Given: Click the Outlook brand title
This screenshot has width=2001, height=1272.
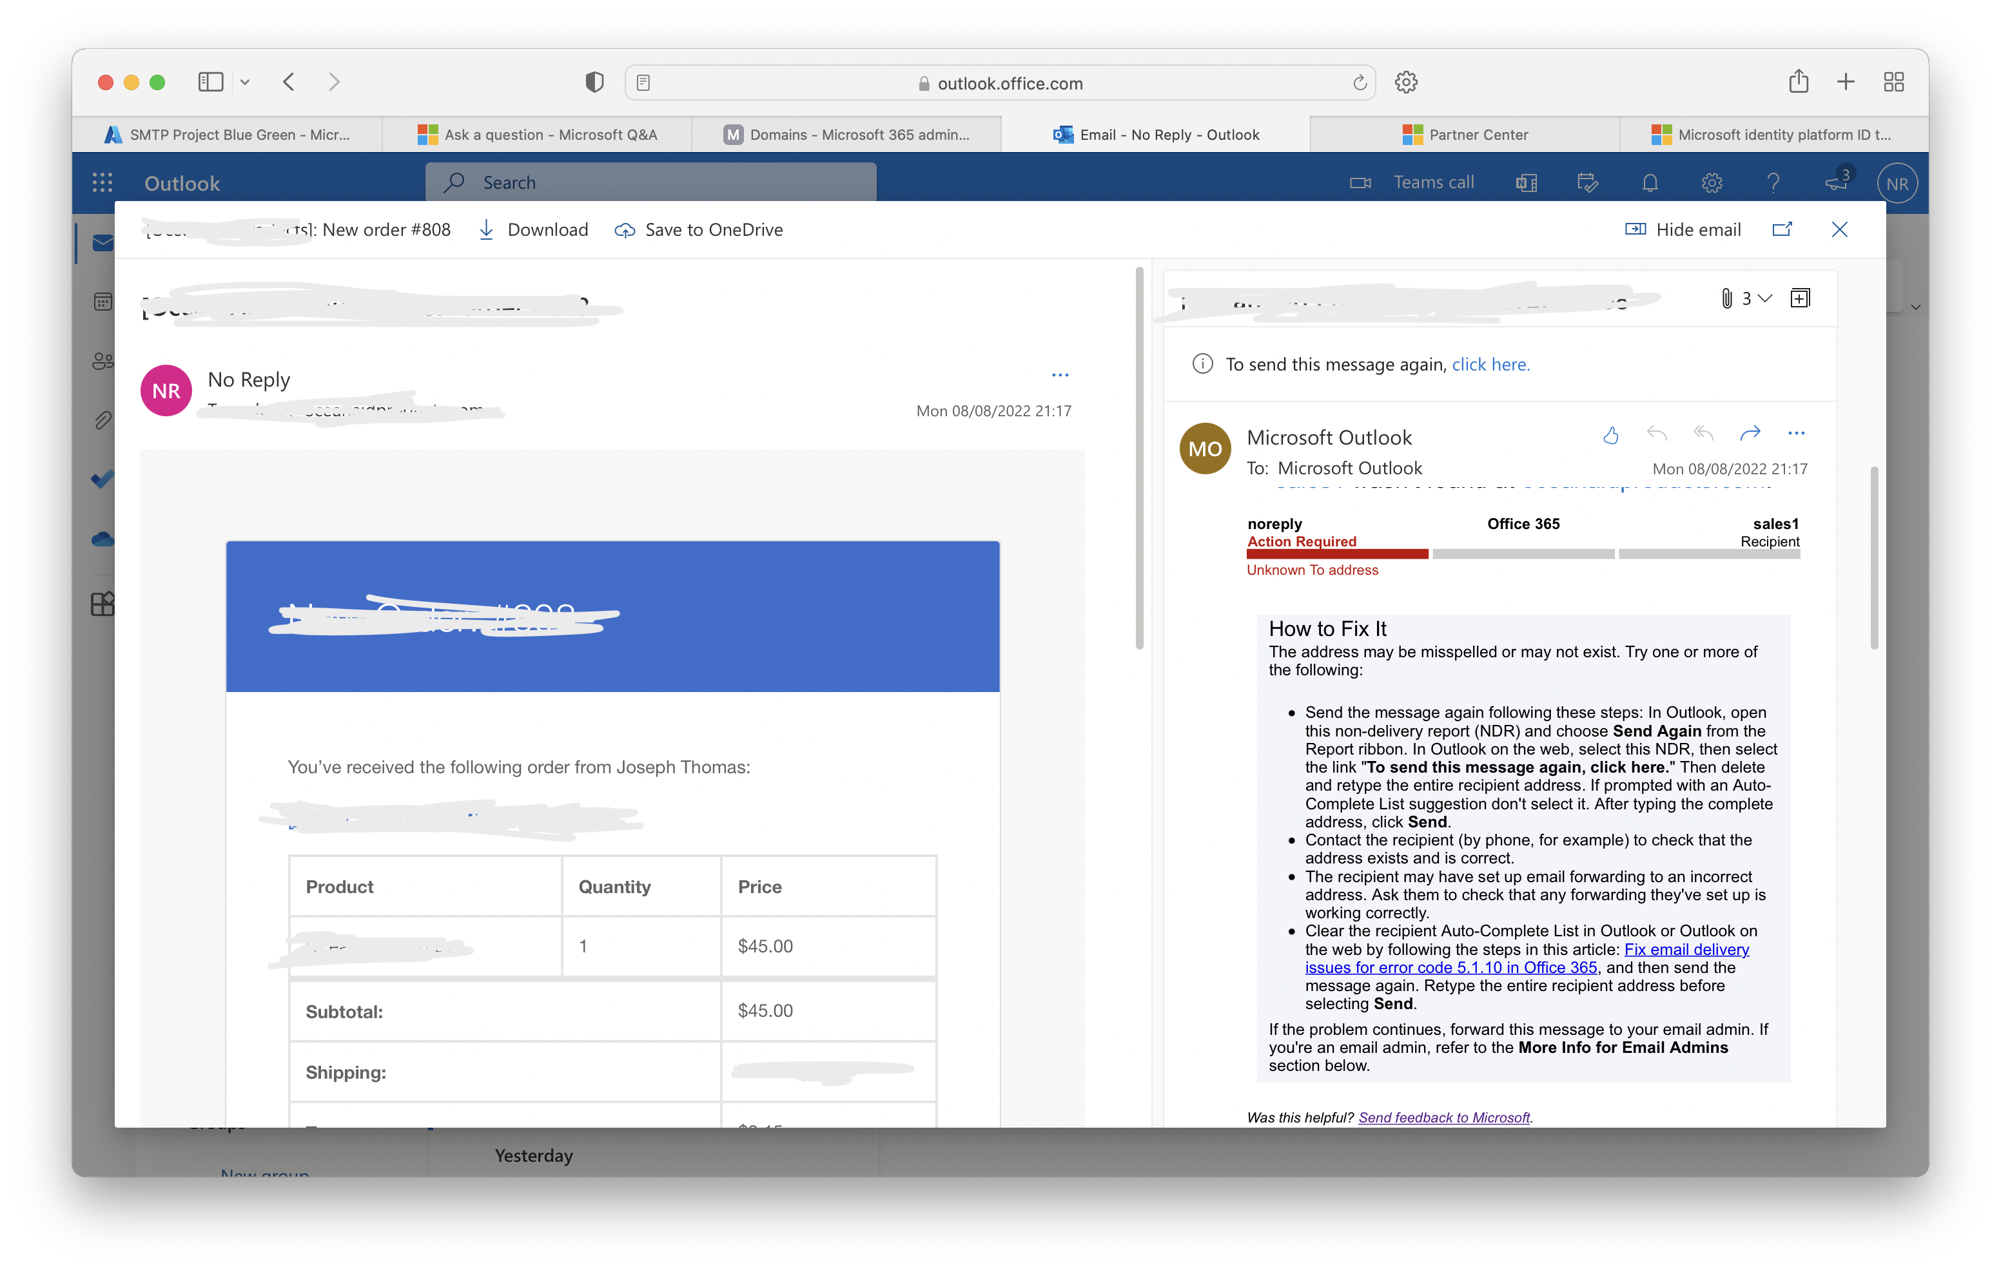Looking at the screenshot, I should coord(182,183).
